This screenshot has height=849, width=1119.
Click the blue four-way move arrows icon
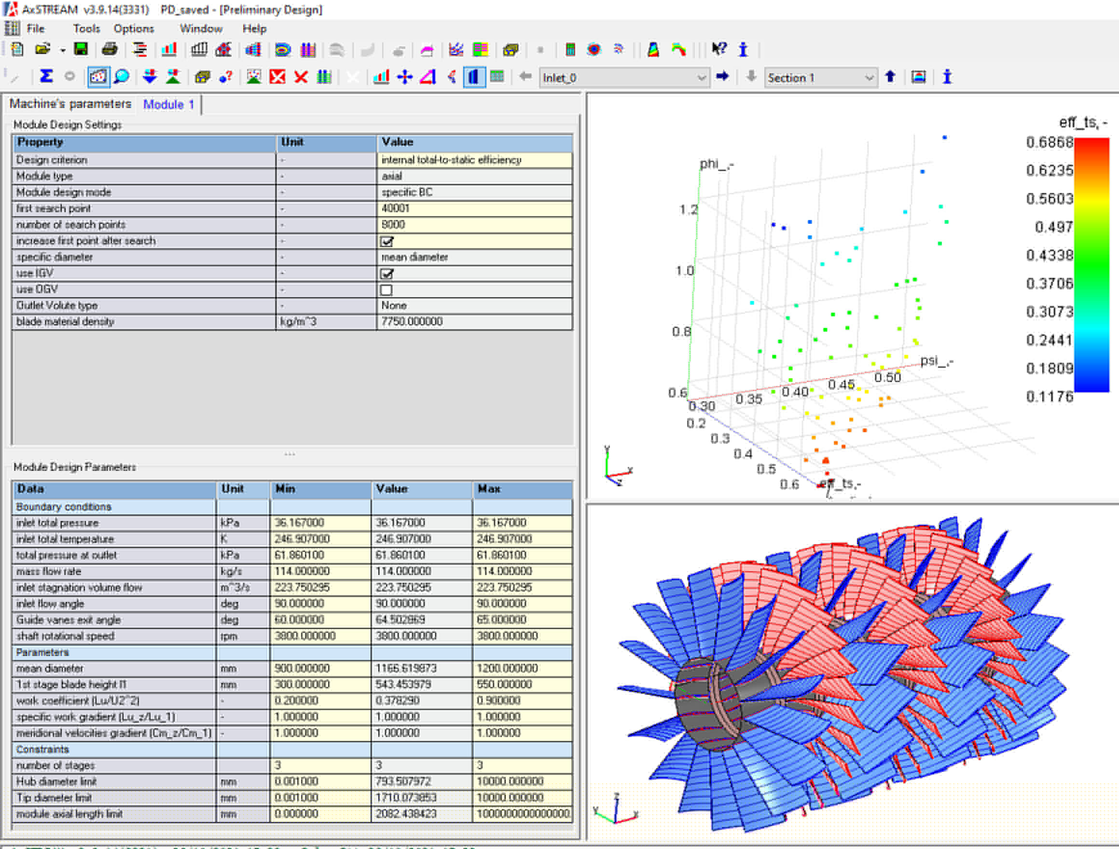[405, 77]
